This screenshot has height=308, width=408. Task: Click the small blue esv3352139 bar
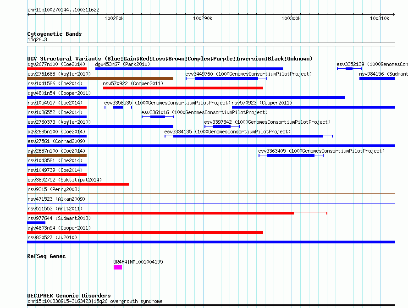click(x=349, y=69)
